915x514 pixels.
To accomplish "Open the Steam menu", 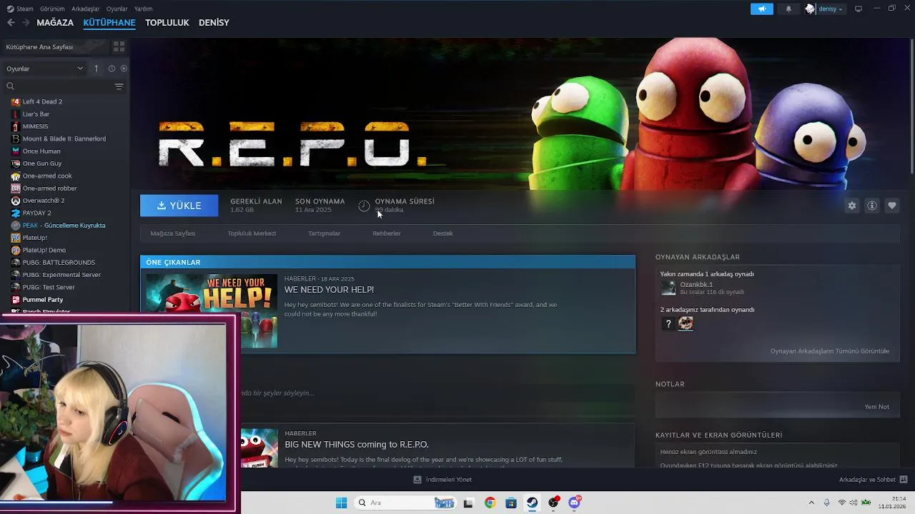I will (24, 9).
